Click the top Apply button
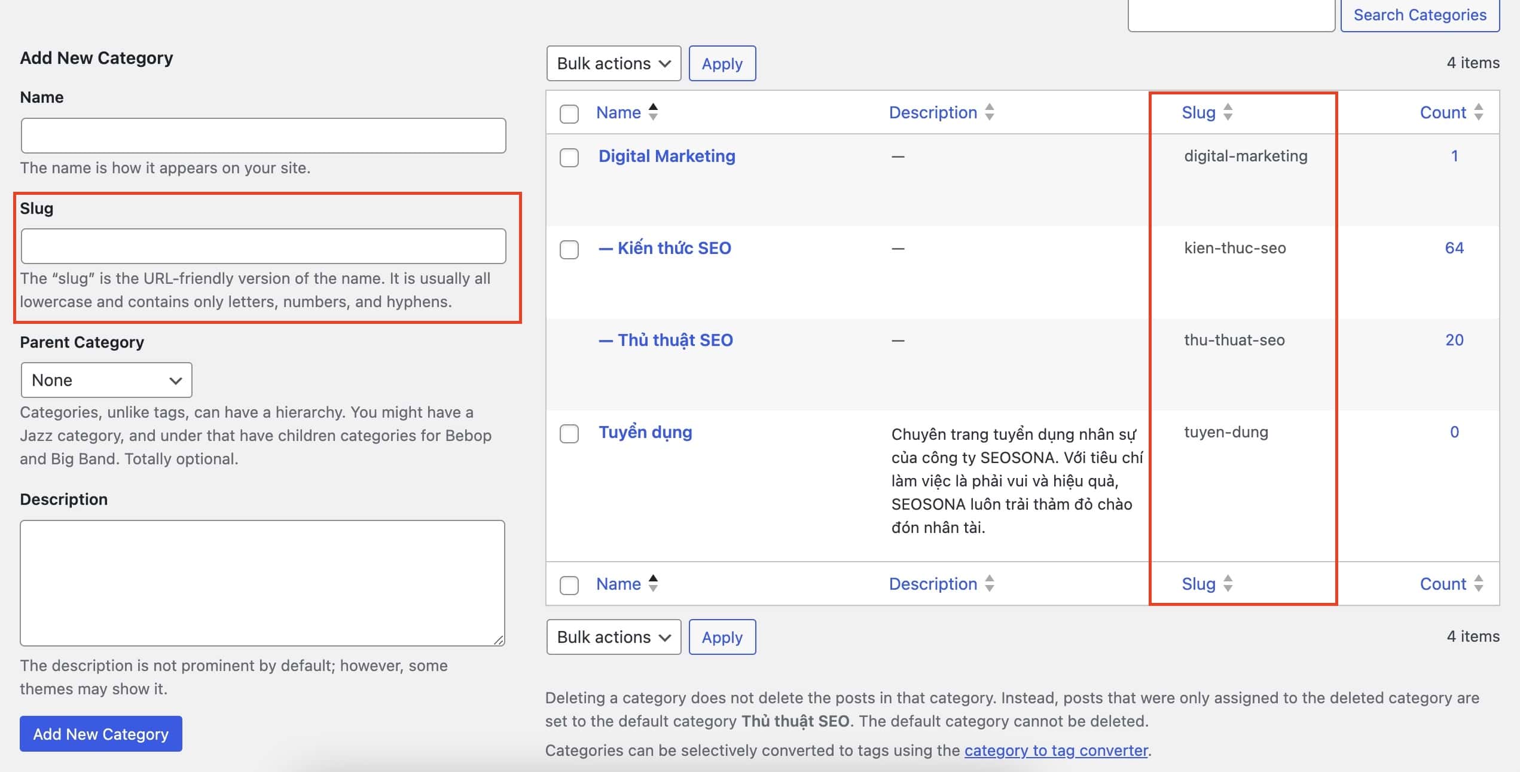This screenshot has height=772, width=1520. 722,63
